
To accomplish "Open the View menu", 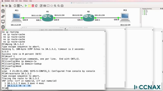I will pyautogui.click(x=20, y=1).
